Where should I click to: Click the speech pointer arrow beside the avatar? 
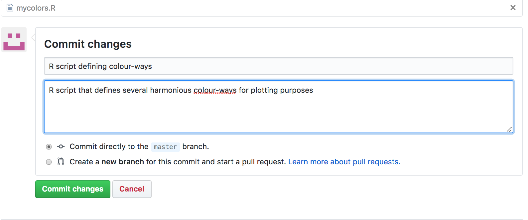point(33,37)
